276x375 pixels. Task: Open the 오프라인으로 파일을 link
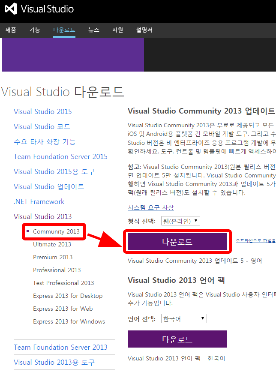tap(256, 240)
